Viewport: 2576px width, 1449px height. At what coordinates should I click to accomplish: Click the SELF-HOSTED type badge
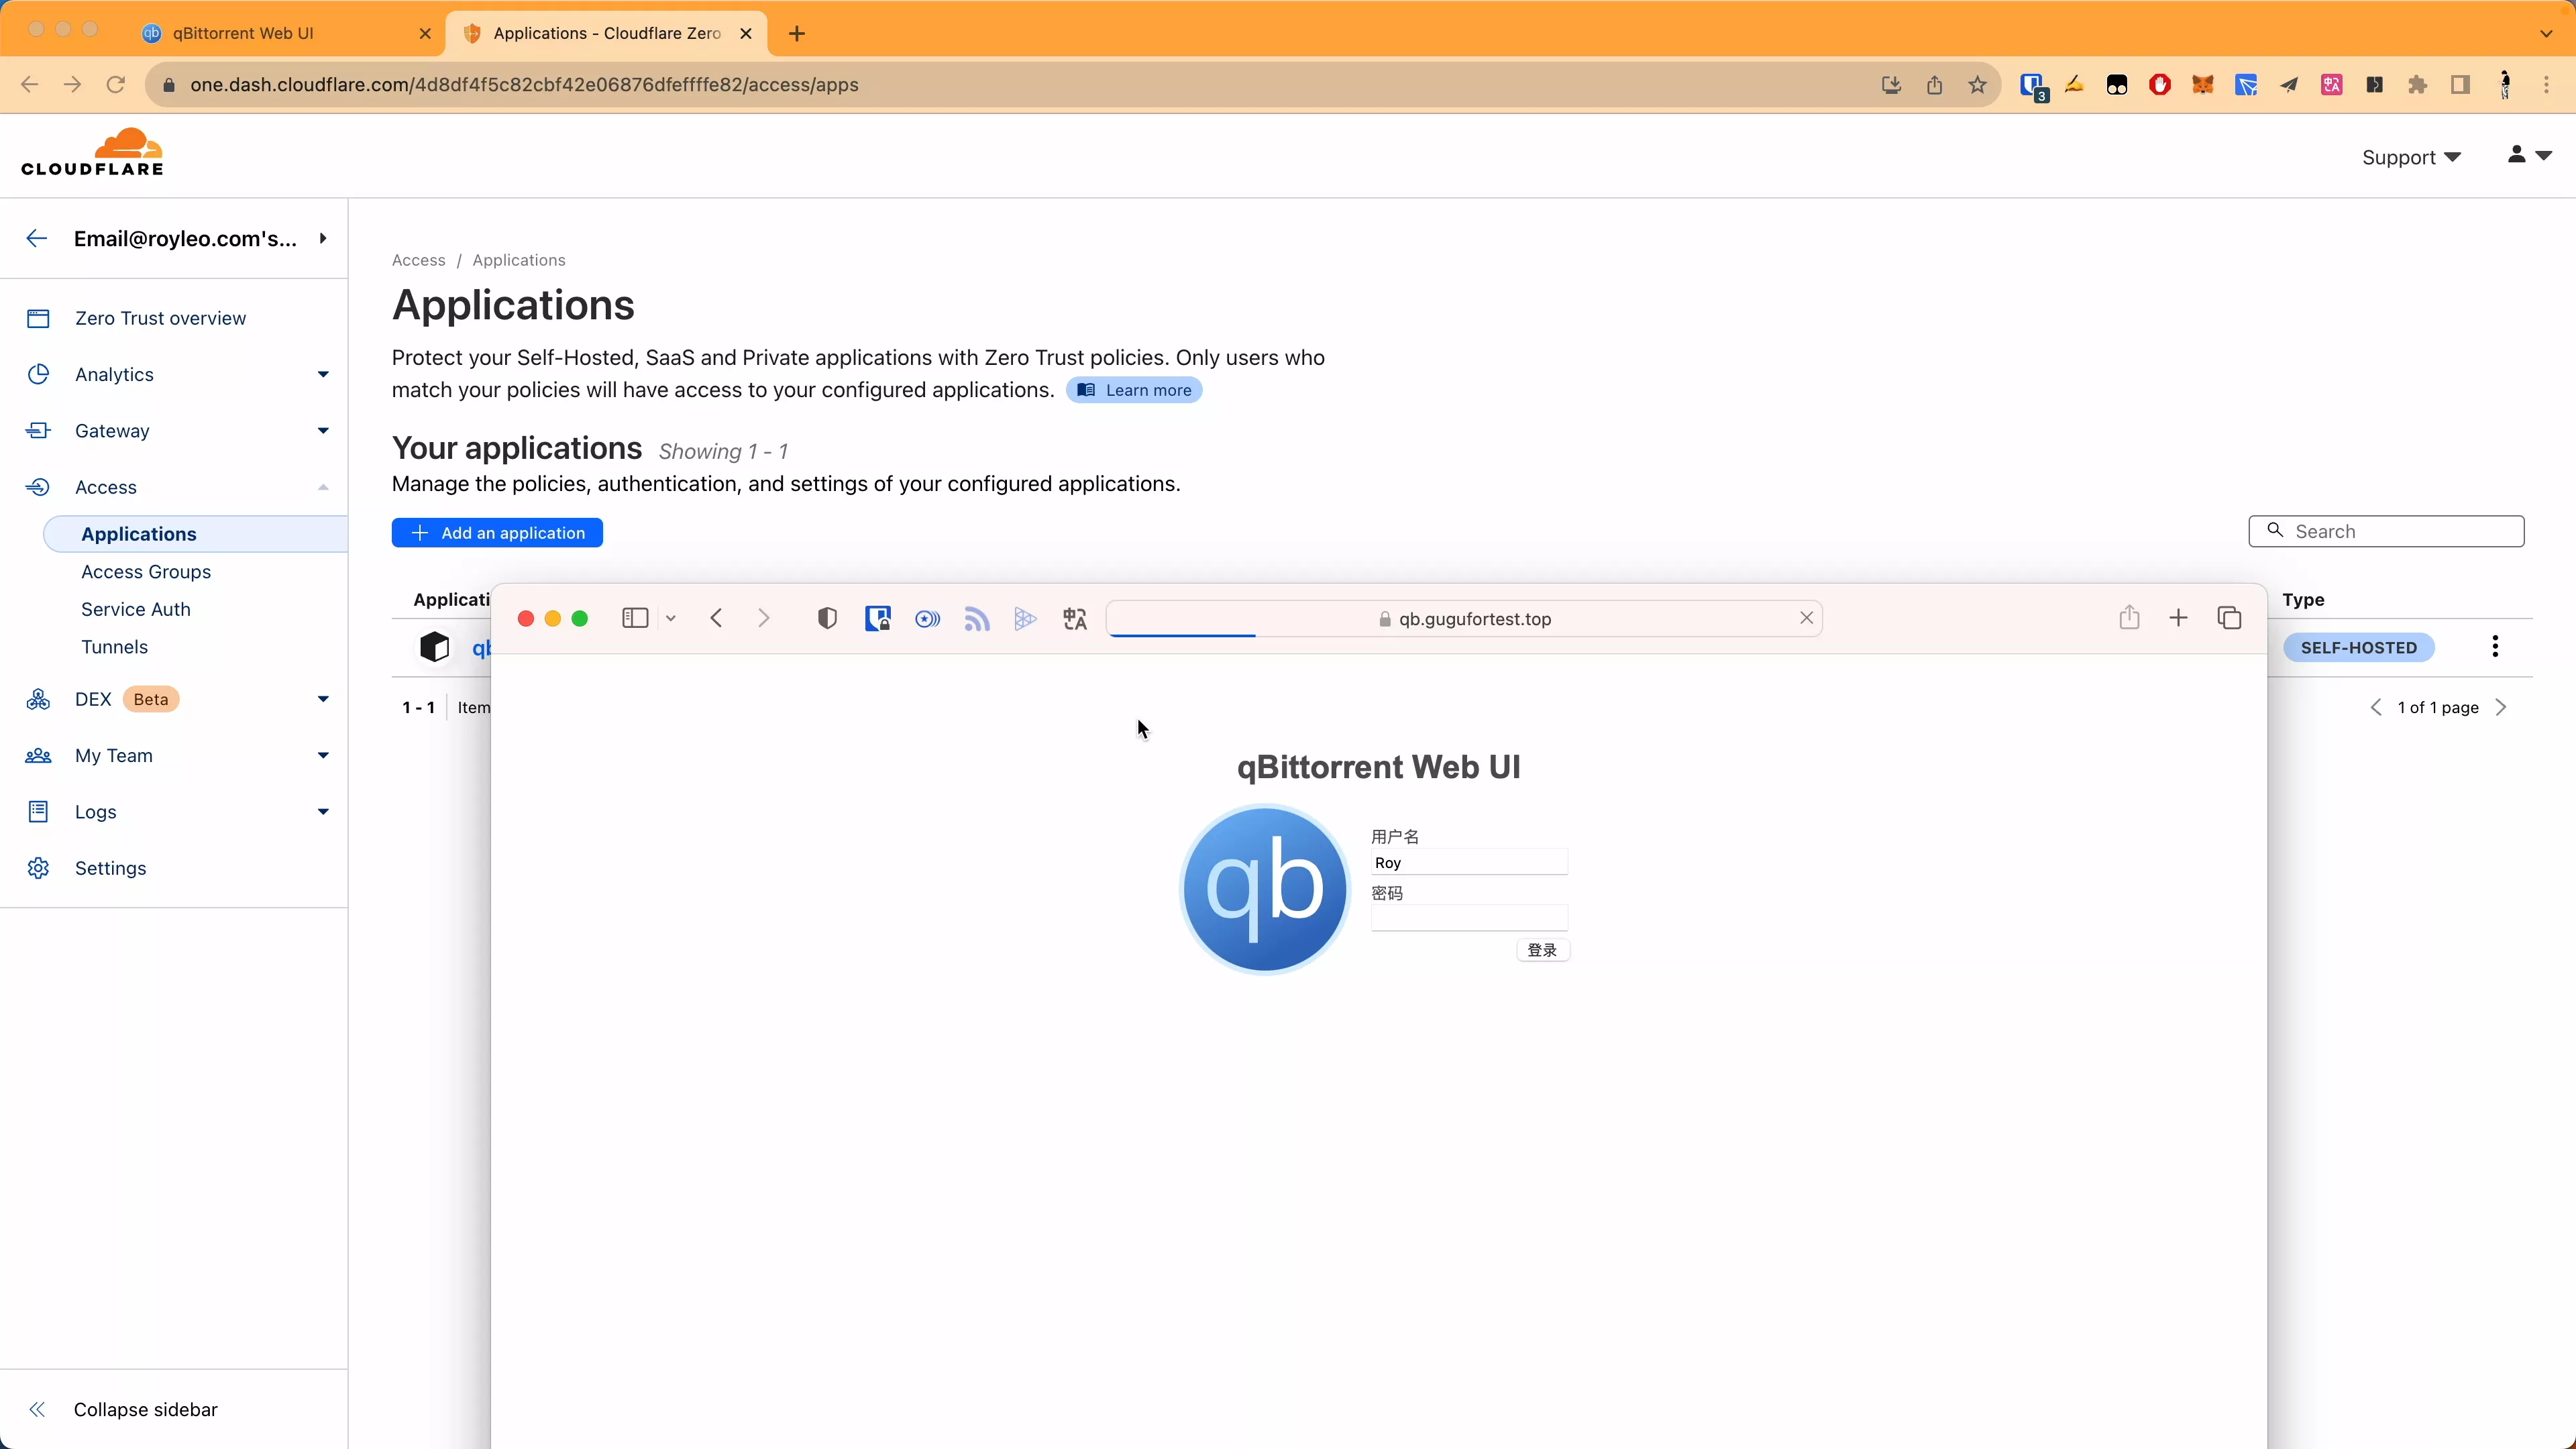(2358, 647)
